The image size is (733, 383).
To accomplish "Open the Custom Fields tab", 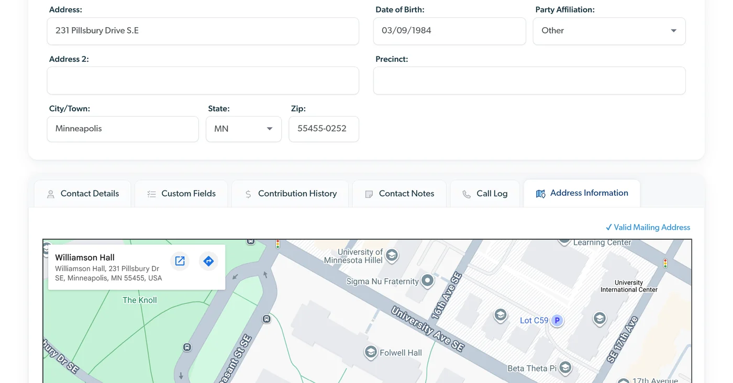I will tap(181, 194).
